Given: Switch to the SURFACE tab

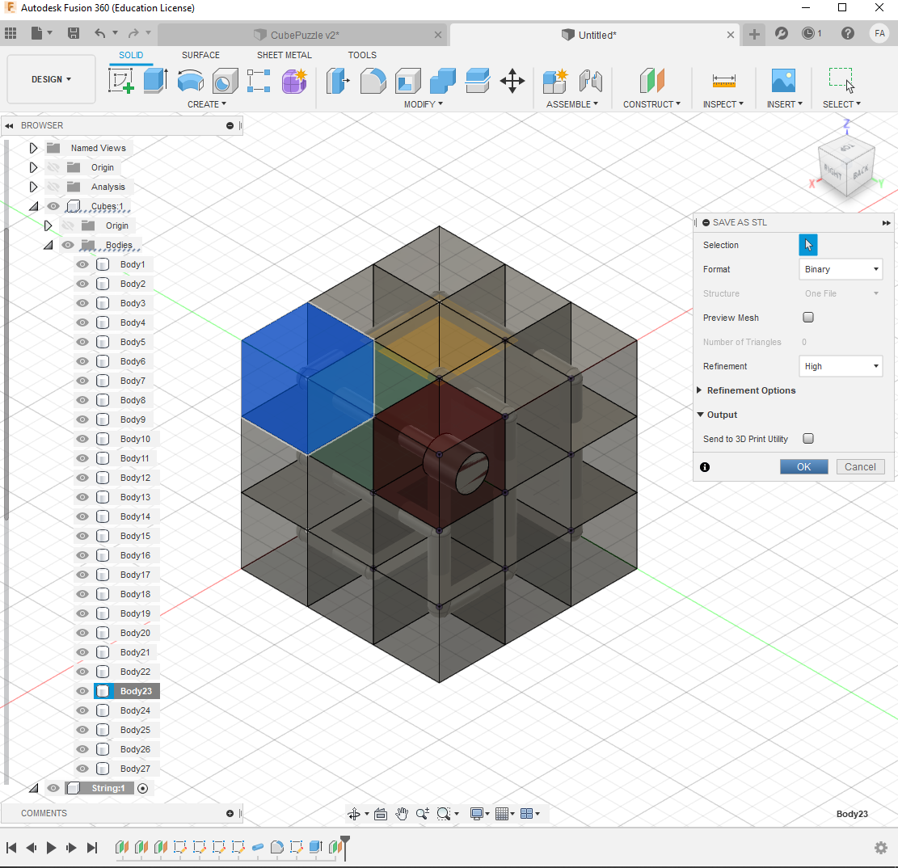Looking at the screenshot, I should (x=200, y=55).
